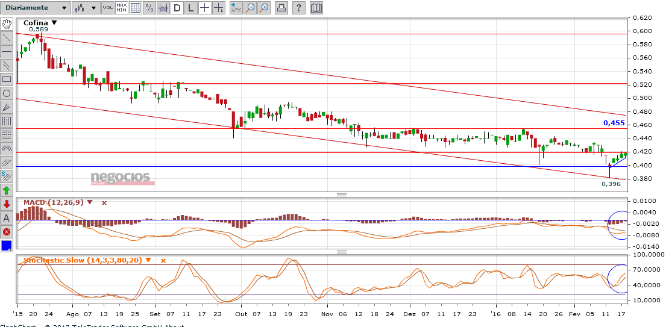Open the candlestick chart type dropdown
This screenshot has width=669, height=327.
click(85, 8)
